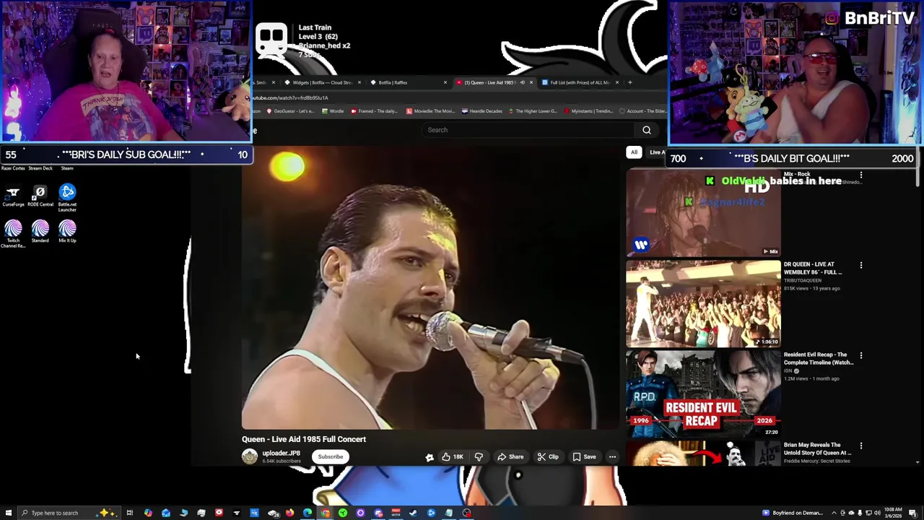Open the Share dialog for the video
The height and width of the screenshot is (520, 924).
[x=510, y=456]
